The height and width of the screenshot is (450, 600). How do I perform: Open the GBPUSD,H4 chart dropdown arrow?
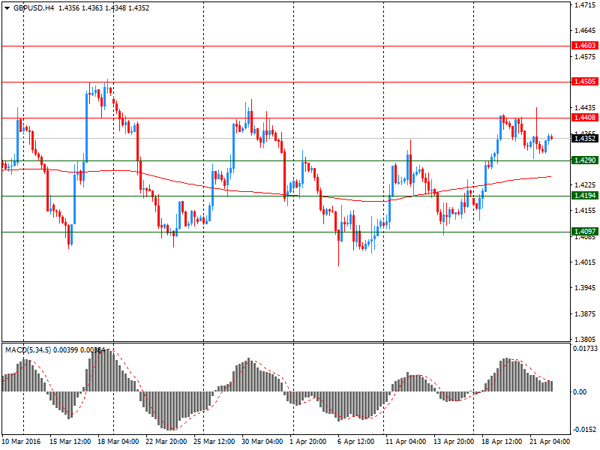click(x=7, y=8)
